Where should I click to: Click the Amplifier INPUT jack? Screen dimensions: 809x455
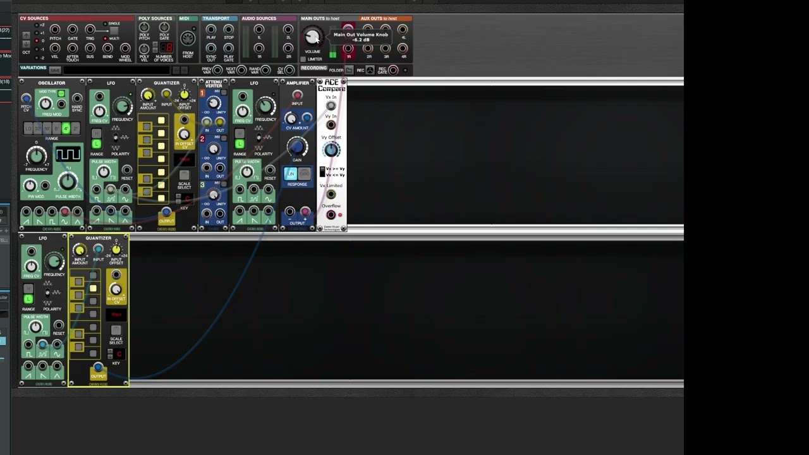297,95
